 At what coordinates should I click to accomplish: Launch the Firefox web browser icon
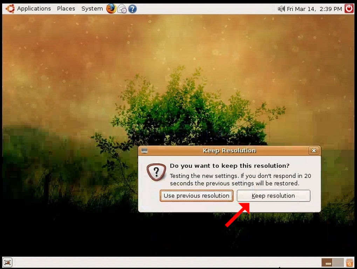(x=111, y=9)
